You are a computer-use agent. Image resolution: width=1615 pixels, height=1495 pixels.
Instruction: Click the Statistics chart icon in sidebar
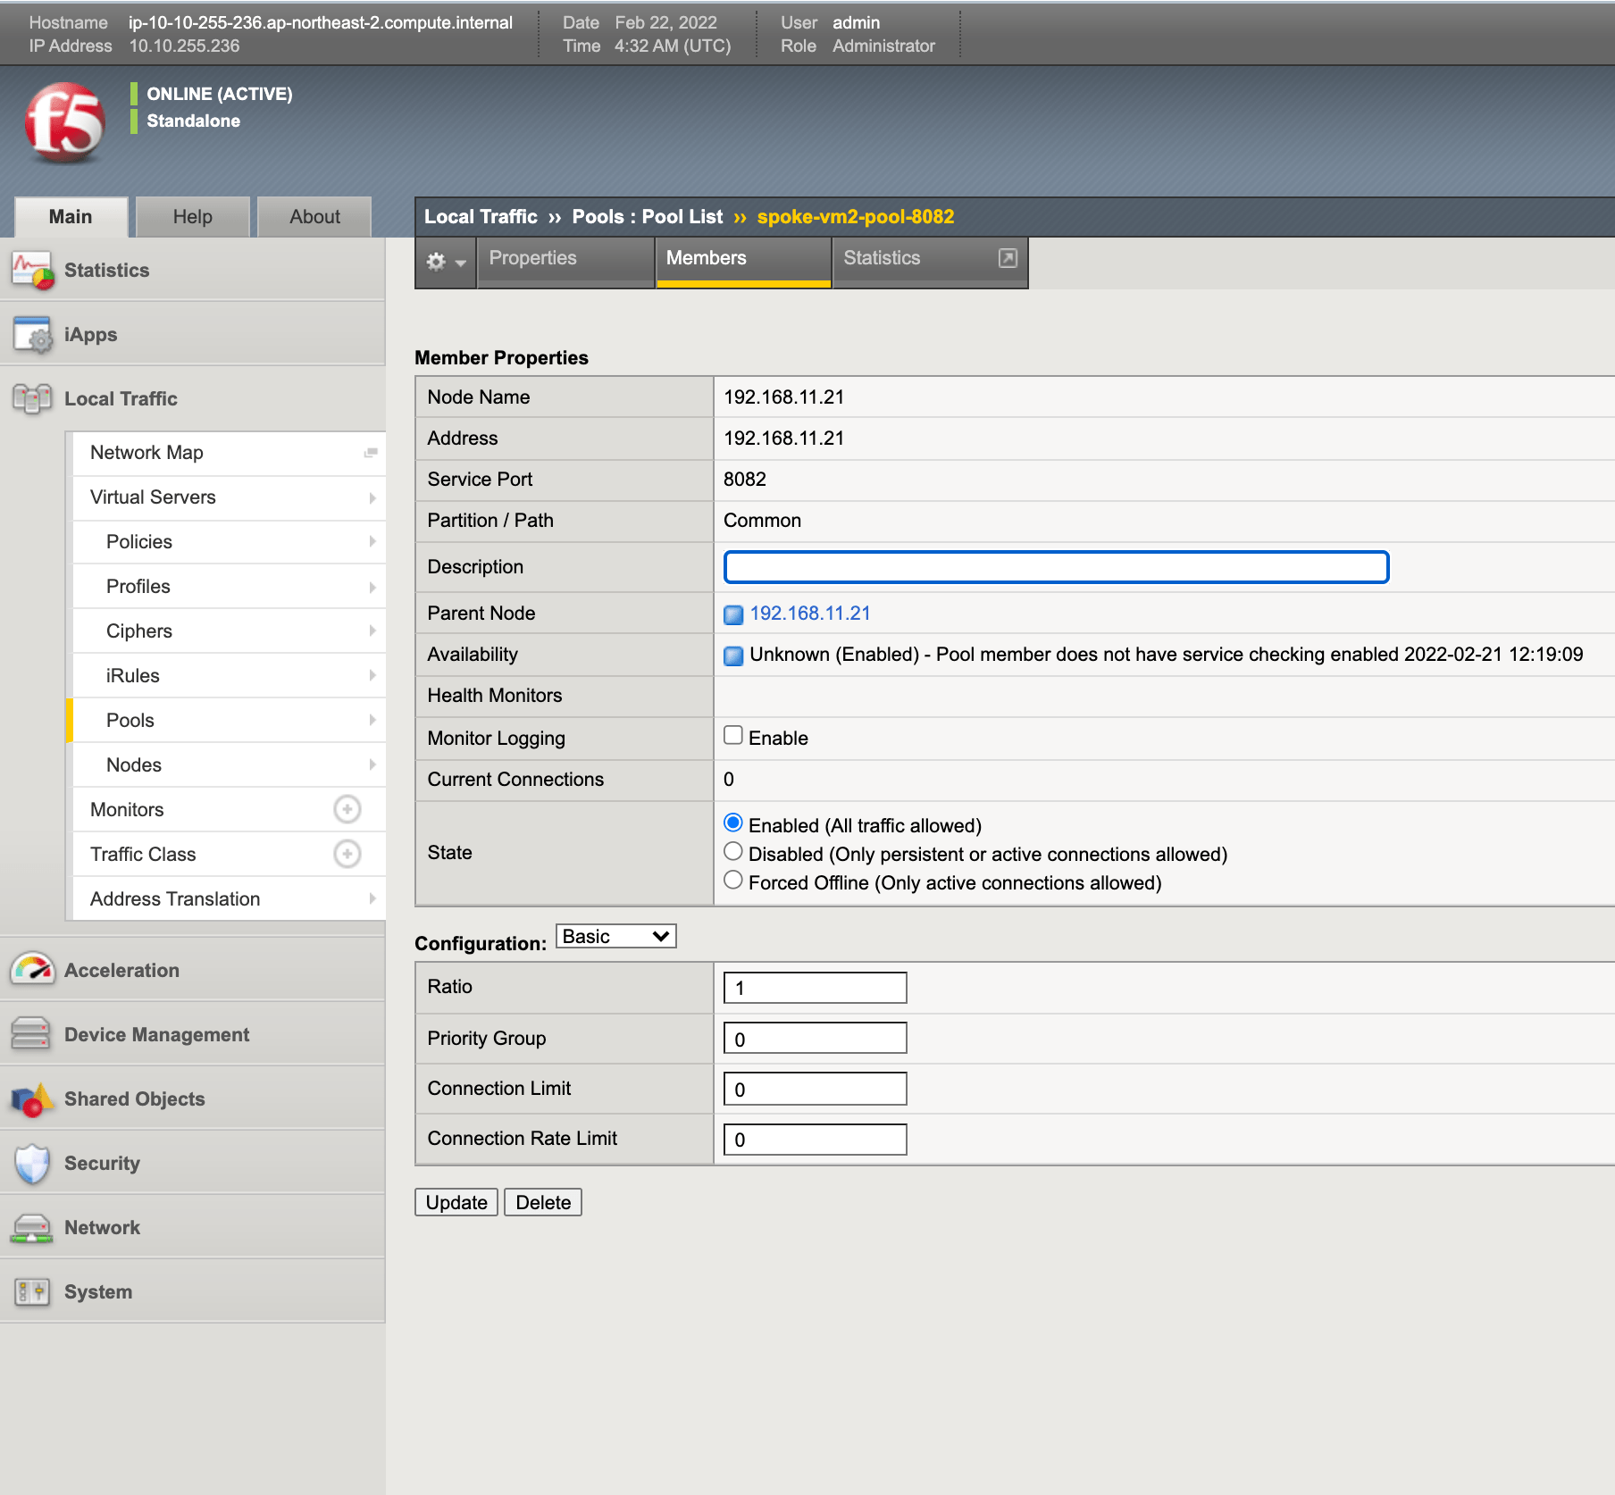32,270
